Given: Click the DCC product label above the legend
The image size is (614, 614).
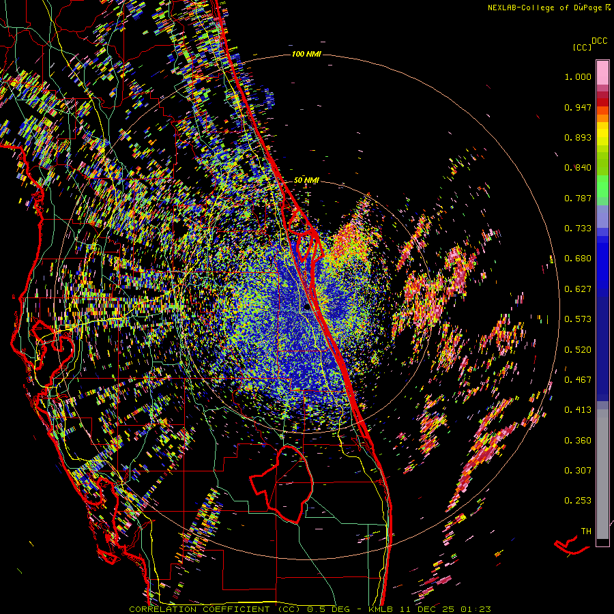Looking at the screenshot, I should [599, 41].
